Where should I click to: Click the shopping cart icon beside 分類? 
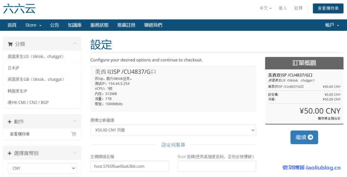10,44
